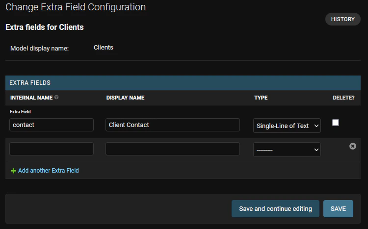The height and width of the screenshot is (229, 368).
Task: Click the Add another Extra Field link
Action: (49, 171)
